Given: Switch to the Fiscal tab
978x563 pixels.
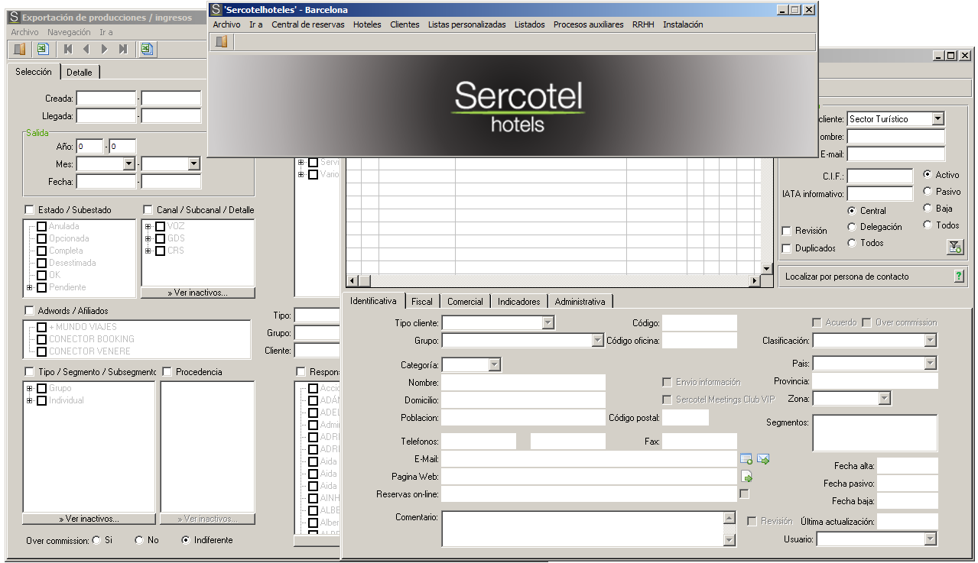Looking at the screenshot, I should pyautogui.click(x=422, y=302).
